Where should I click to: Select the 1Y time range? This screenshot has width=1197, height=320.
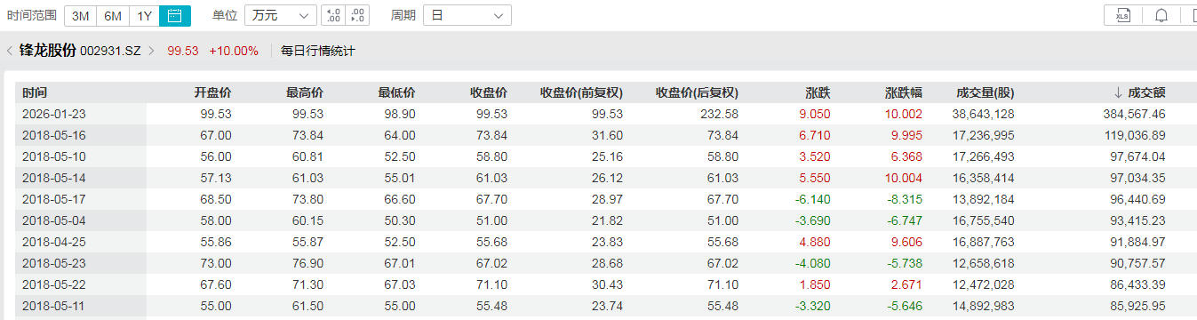(144, 15)
